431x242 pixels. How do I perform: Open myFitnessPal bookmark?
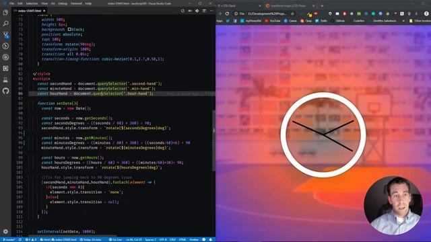click(251, 21)
